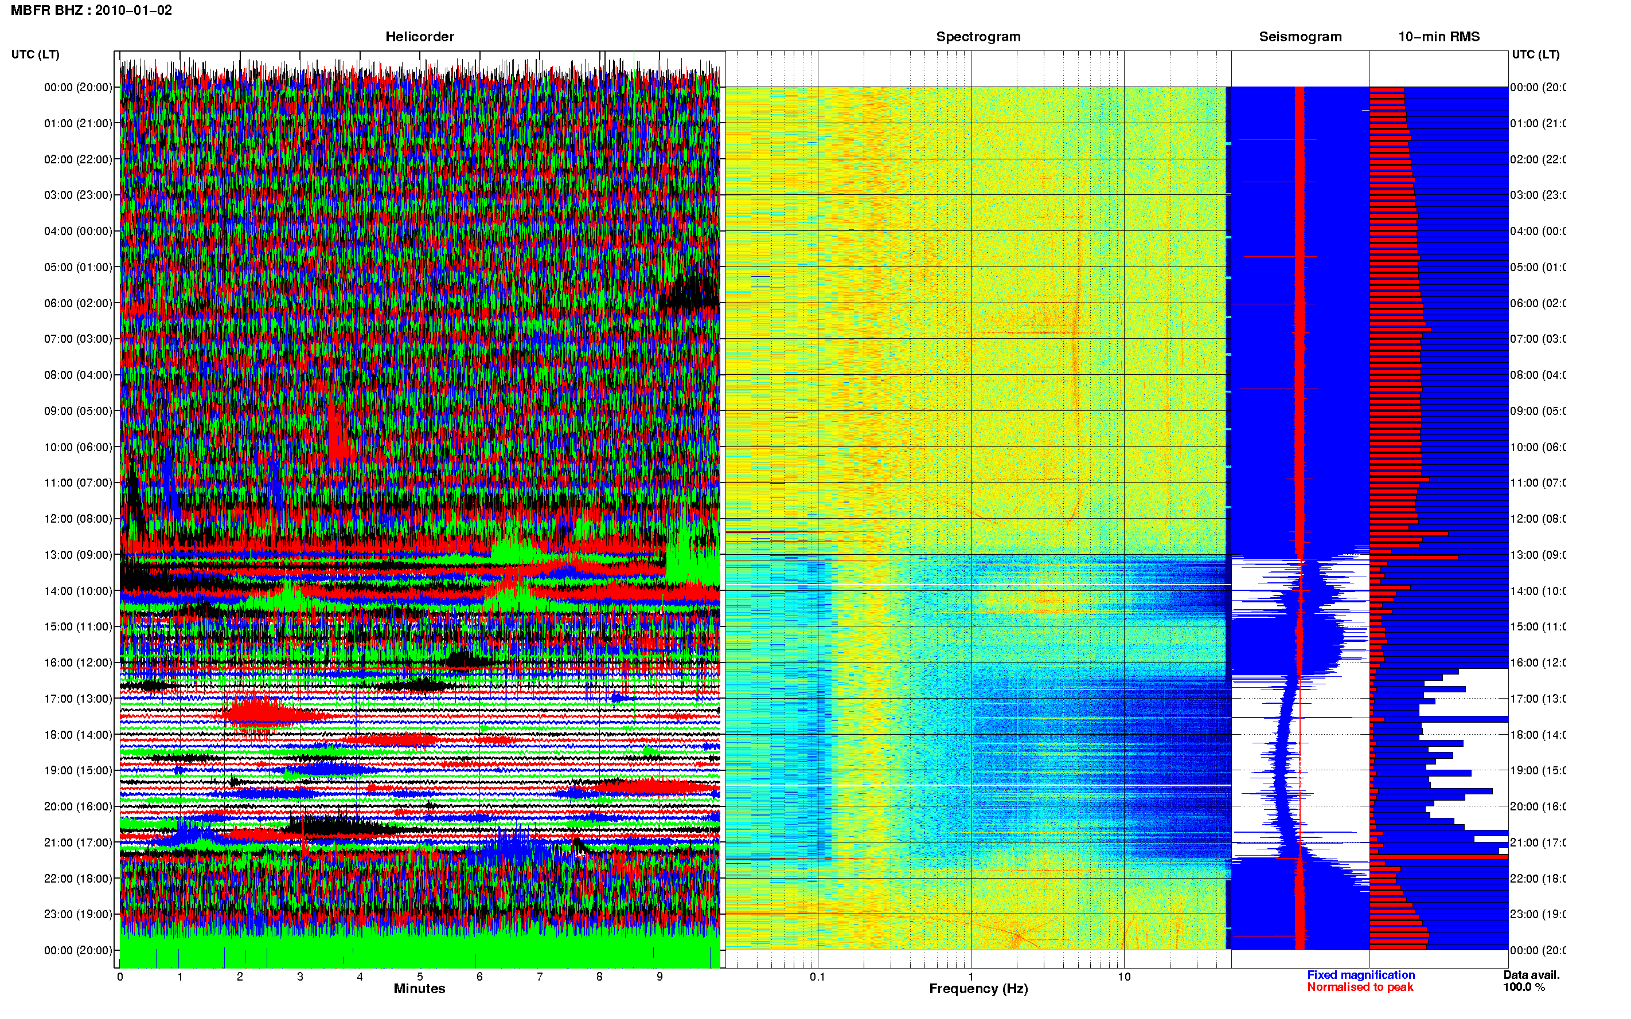Click left time label '20:00 (16:00)'
The image size is (1631, 1019).
click(78, 806)
